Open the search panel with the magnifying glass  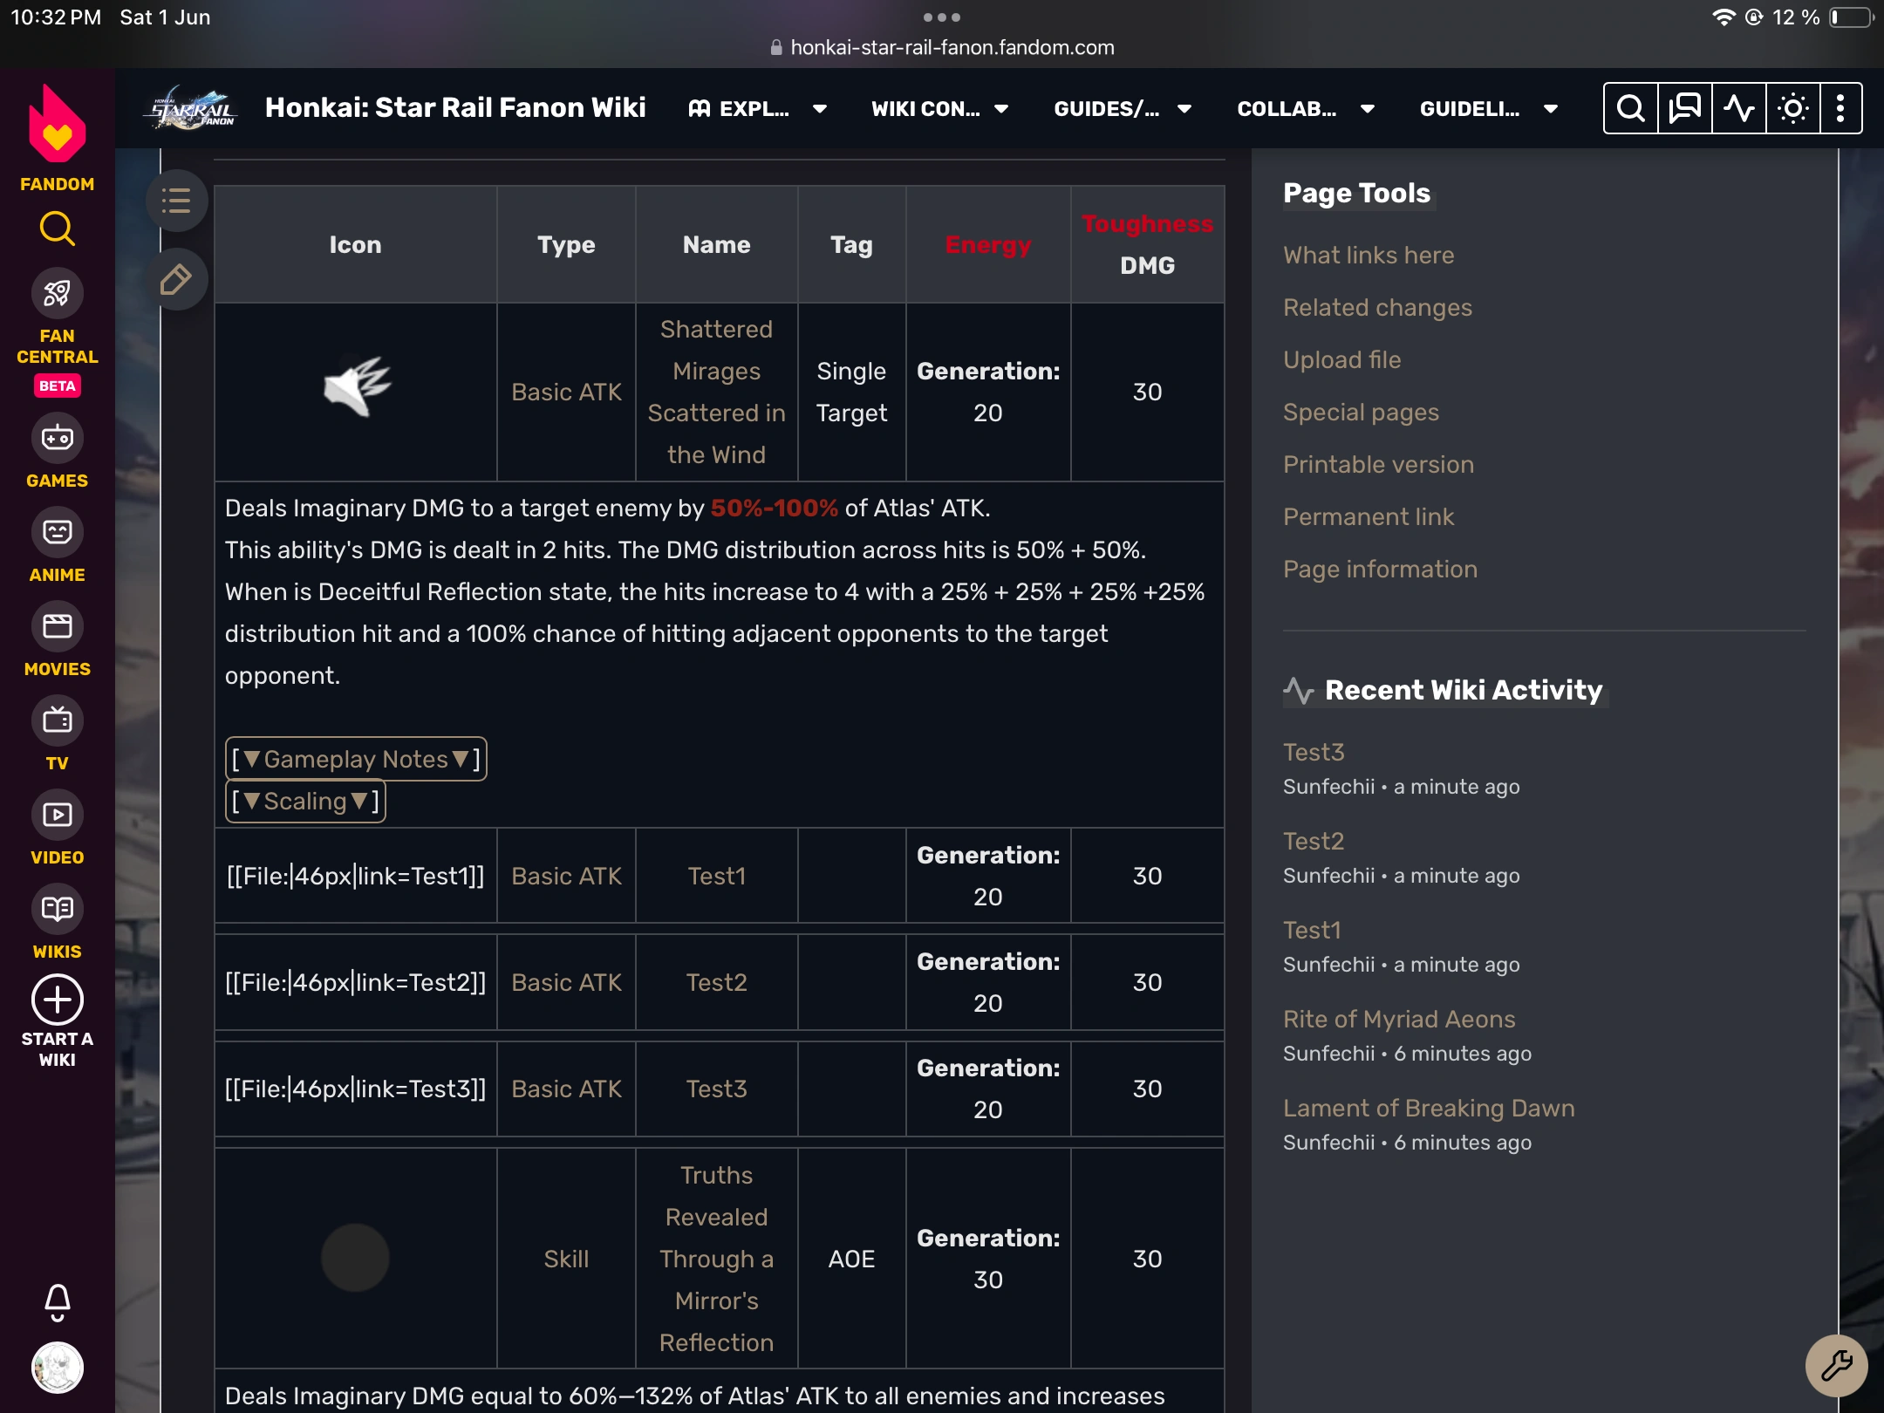pos(1629,107)
